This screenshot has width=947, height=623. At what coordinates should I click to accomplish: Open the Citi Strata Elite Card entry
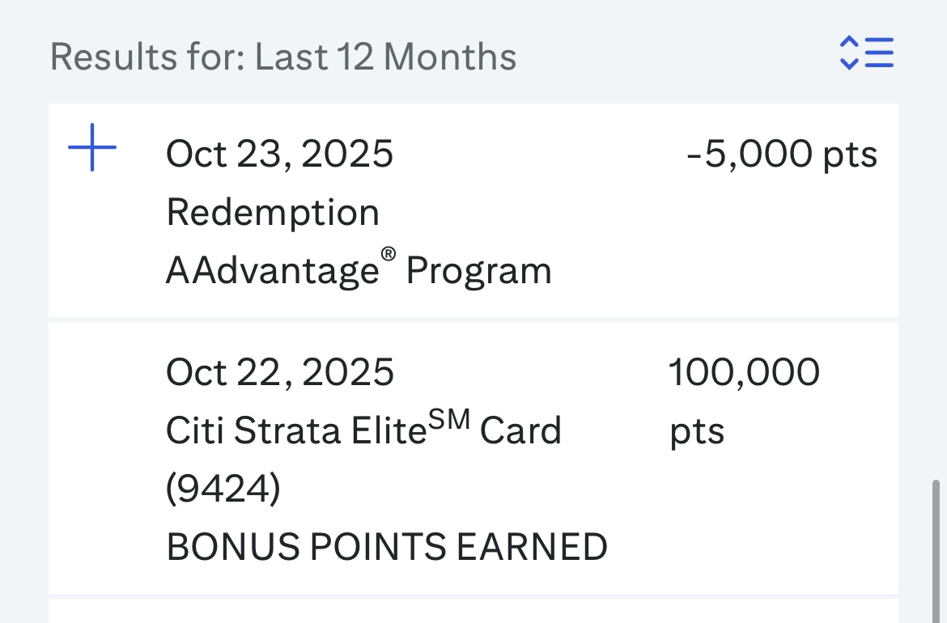[x=363, y=430]
